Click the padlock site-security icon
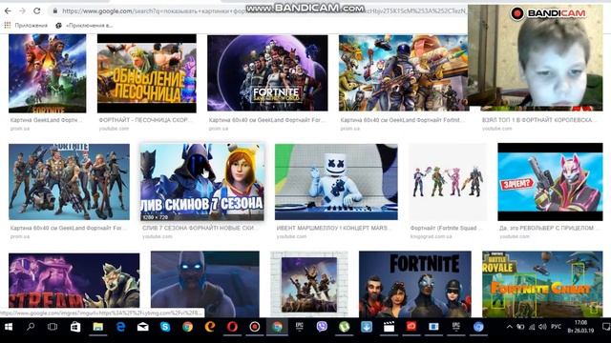Image resolution: width=611 pixels, height=343 pixels. (x=55, y=11)
